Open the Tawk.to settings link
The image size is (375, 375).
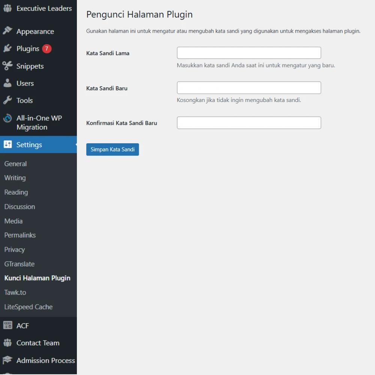coord(15,292)
